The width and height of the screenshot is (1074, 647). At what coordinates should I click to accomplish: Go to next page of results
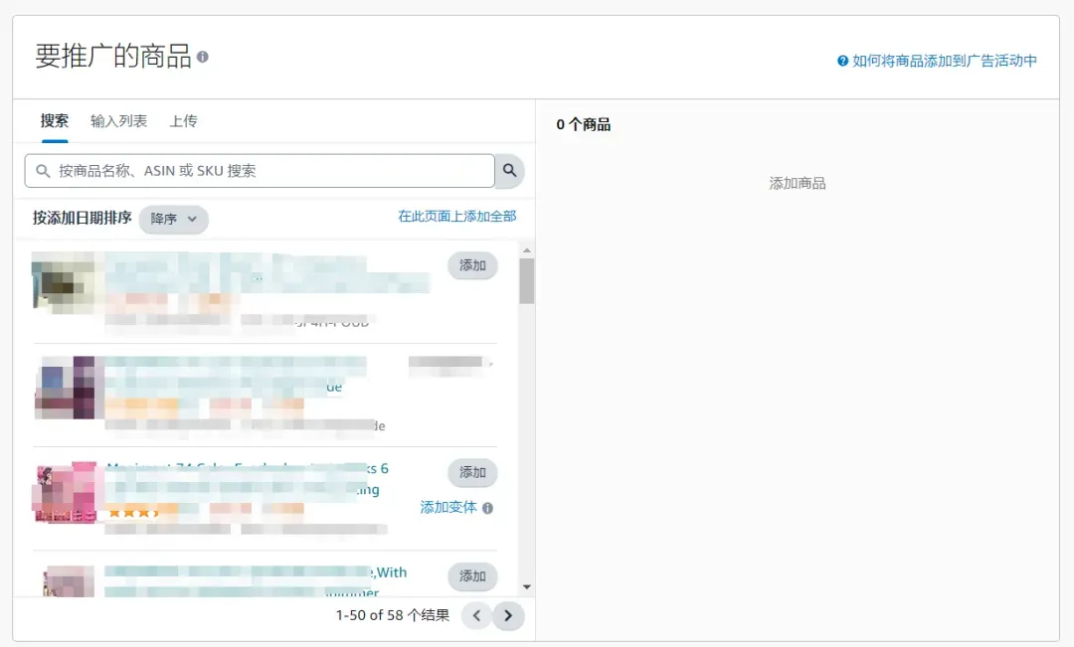click(508, 615)
